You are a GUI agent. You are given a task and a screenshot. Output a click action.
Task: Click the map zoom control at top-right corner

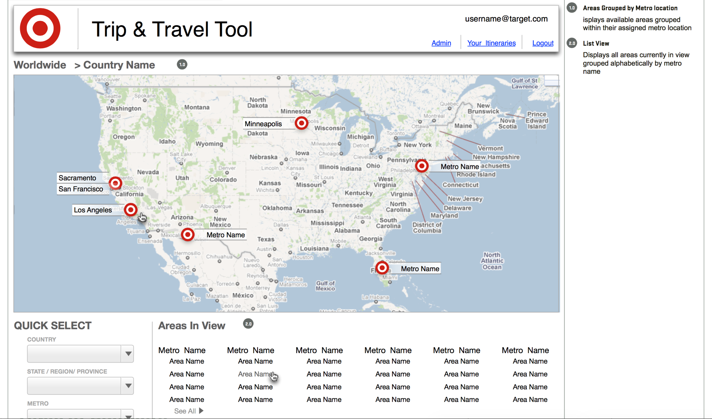click(552, 81)
